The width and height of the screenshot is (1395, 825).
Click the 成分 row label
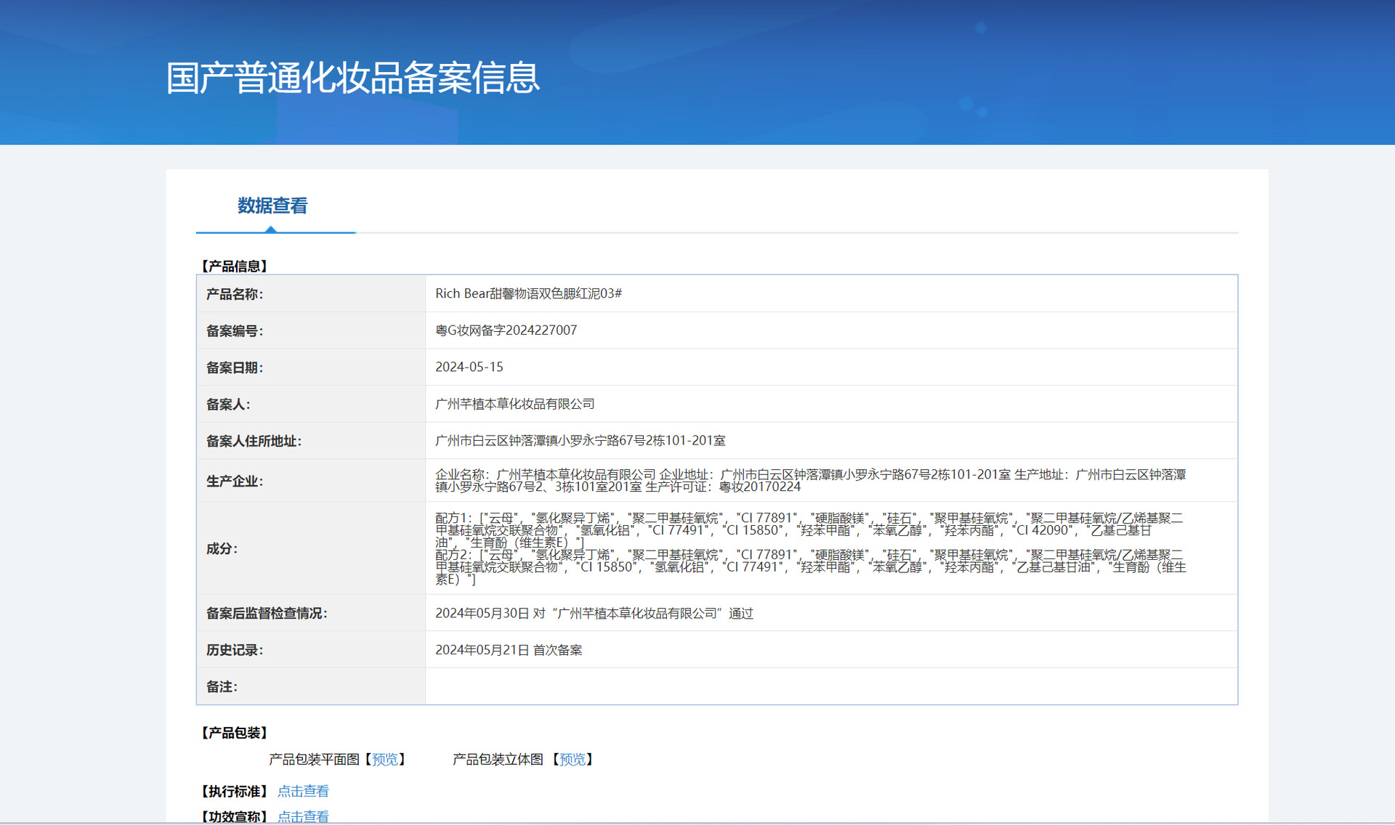[222, 549]
